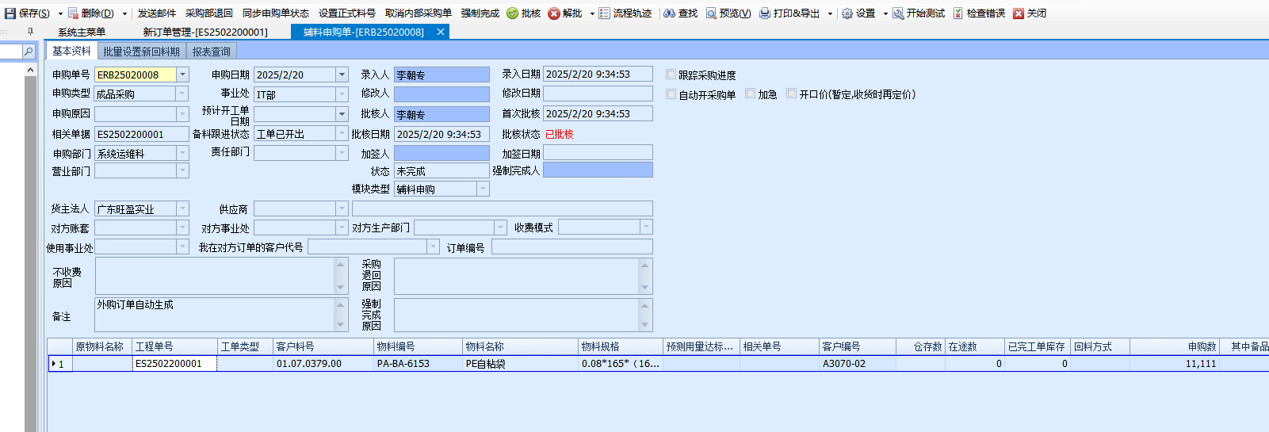Click the 解批 red cross icon
The height and width of the screenshot is (432, 1269).
click(x=554, y=13)
